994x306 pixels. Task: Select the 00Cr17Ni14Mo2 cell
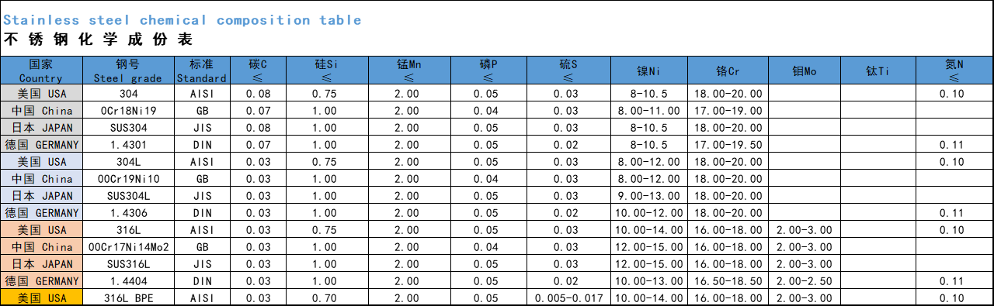pos(128,247)
